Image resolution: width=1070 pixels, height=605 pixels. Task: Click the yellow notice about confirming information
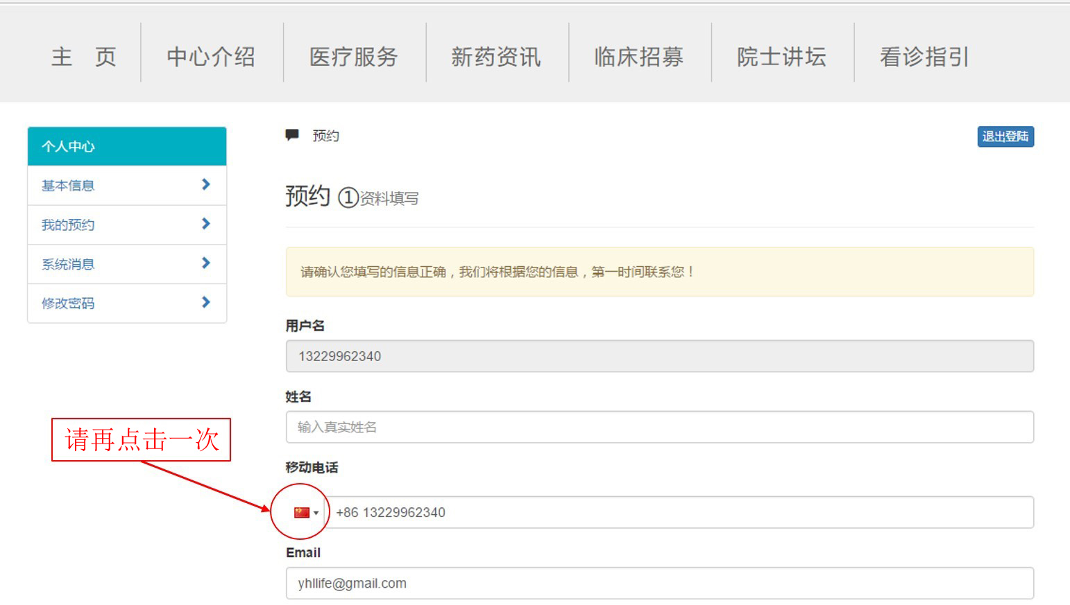660,272
